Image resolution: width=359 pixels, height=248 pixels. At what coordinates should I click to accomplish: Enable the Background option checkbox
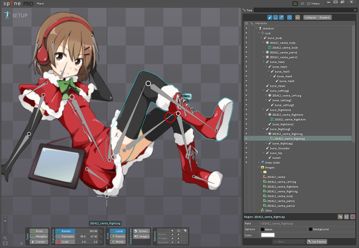tap(310, 229)
